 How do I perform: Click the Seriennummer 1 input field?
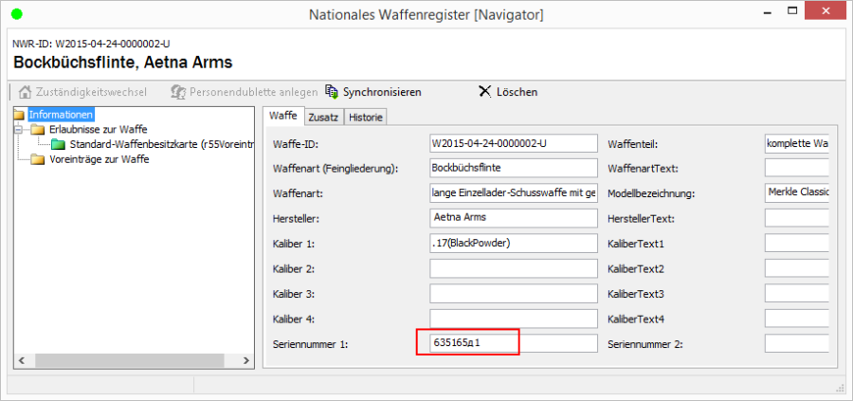pos(513,343)
